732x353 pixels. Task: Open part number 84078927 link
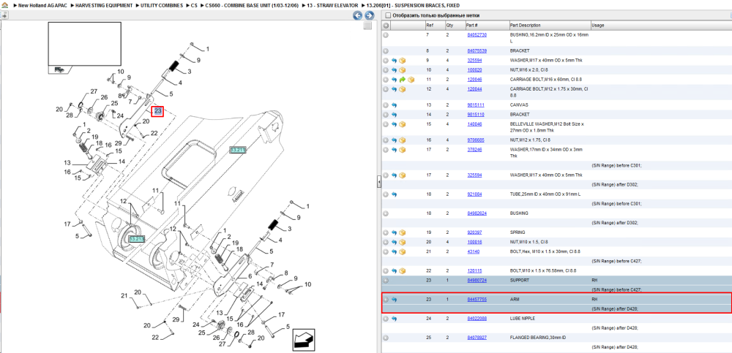[477, 338]
